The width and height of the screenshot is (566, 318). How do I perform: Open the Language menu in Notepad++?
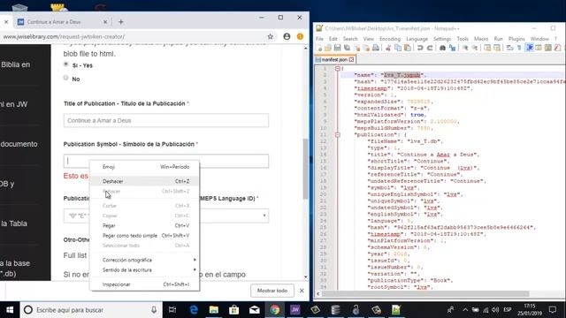click(x=417, y=39)
